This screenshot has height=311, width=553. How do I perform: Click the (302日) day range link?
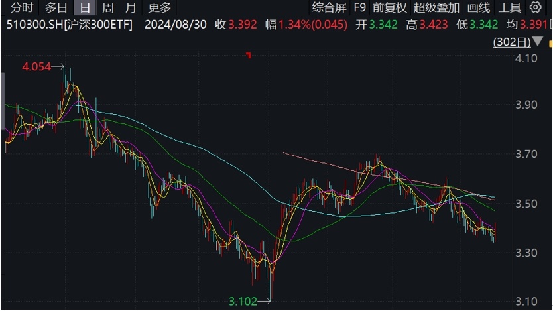(512, 42)
